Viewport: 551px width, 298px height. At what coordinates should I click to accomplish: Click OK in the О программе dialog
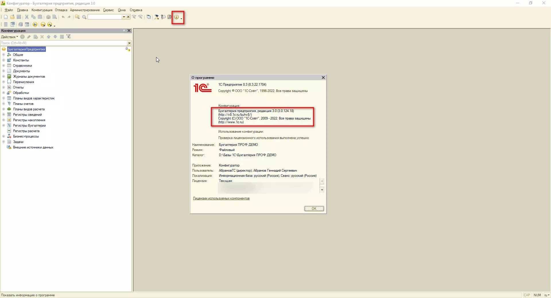coord(314,209)
